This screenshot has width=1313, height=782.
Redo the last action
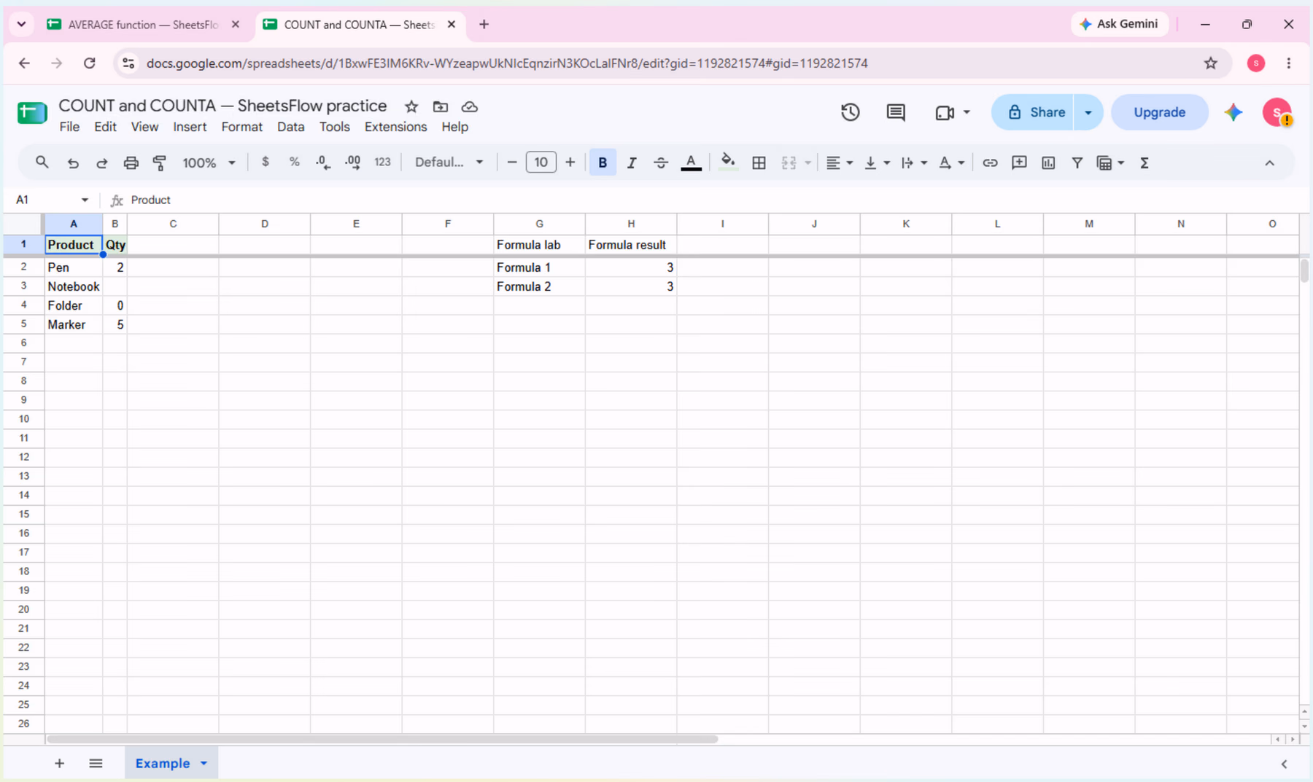pyautogui.click(x=102, y=163)
